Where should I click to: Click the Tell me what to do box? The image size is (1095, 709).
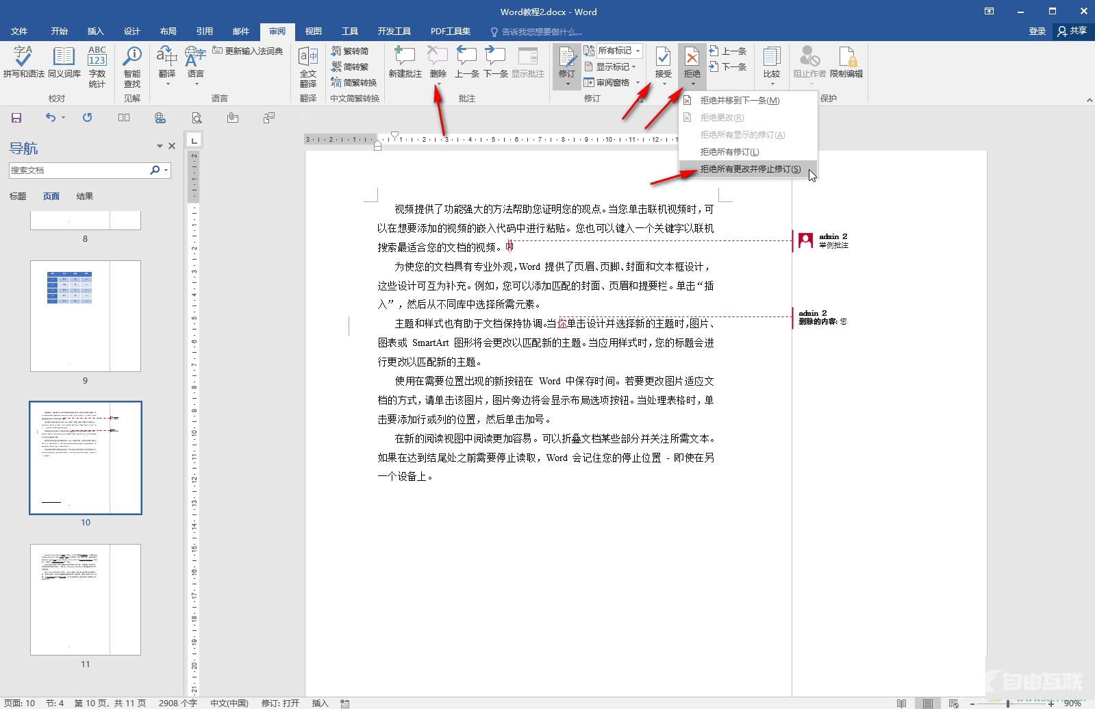coord(537,32)
